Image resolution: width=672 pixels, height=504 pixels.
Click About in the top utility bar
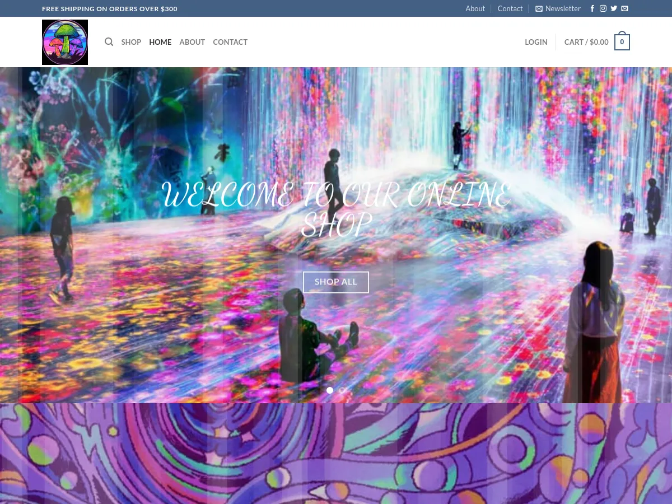(x=475, y=8)
